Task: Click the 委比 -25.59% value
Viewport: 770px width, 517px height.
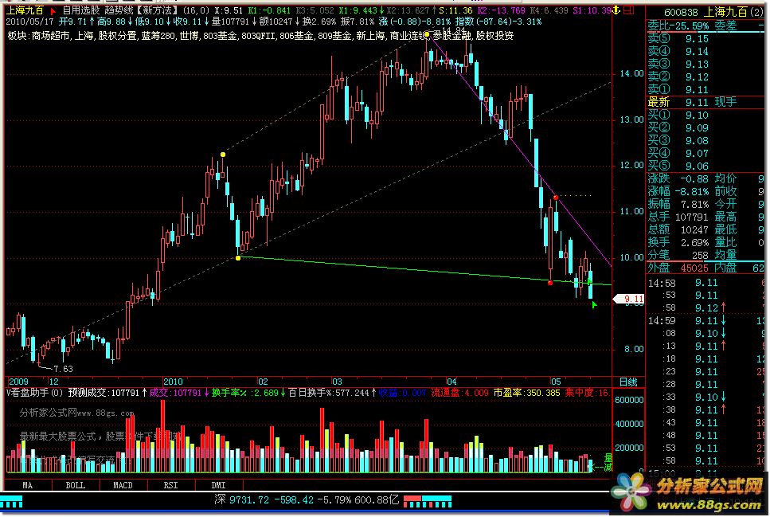Action: pos(691,26)
